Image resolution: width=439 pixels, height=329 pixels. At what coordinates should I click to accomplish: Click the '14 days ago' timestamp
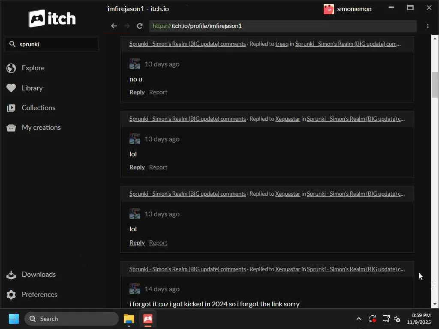click(162, 289)
